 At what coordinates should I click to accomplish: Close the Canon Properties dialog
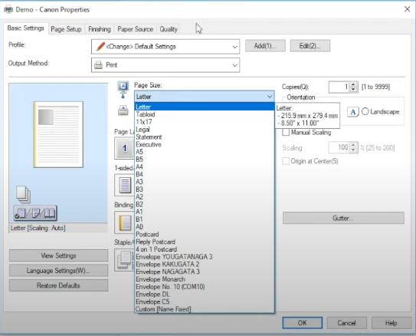coord(408,9)
